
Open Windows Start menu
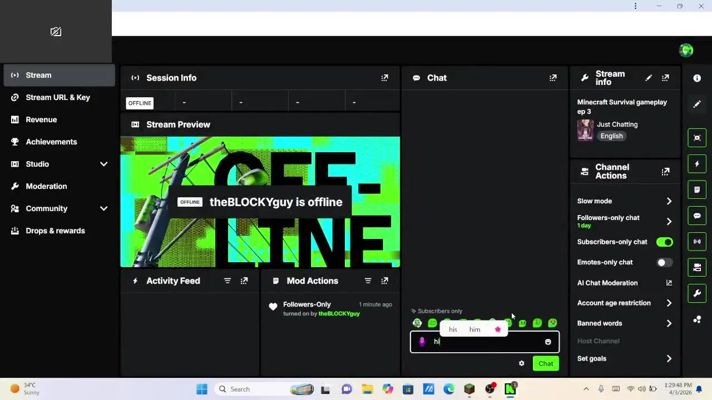point(202,389)
